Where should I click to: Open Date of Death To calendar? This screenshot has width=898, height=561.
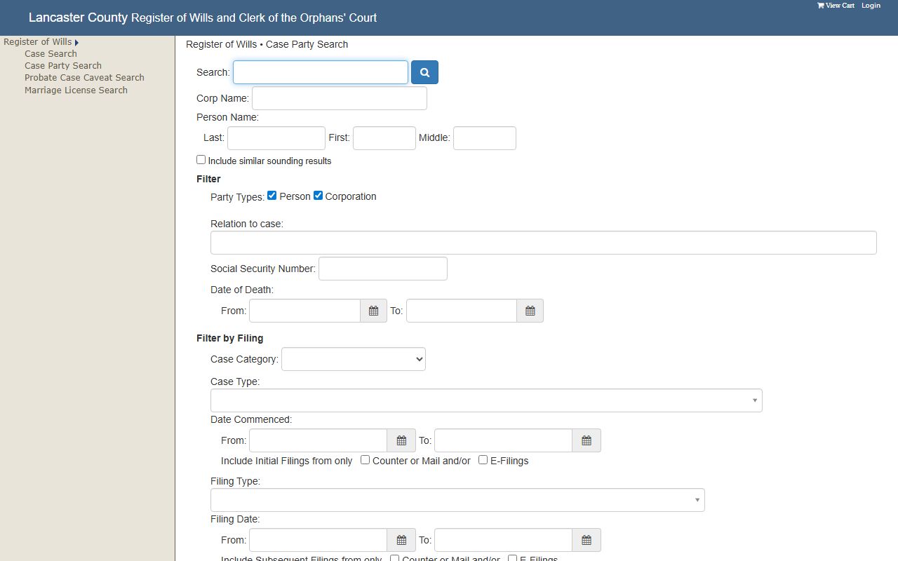(x=530, y=311)
